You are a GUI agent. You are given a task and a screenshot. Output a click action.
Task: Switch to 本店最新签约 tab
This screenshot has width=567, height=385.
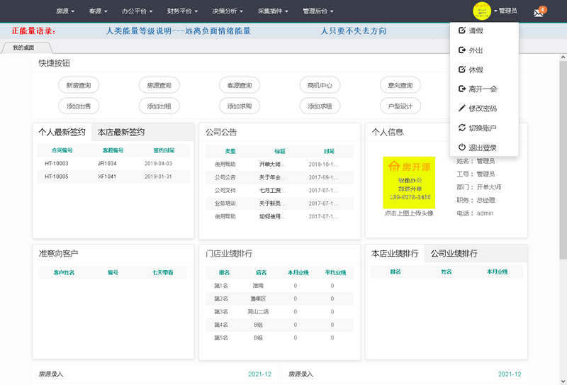pyautogui.click(x=120, y=132)
